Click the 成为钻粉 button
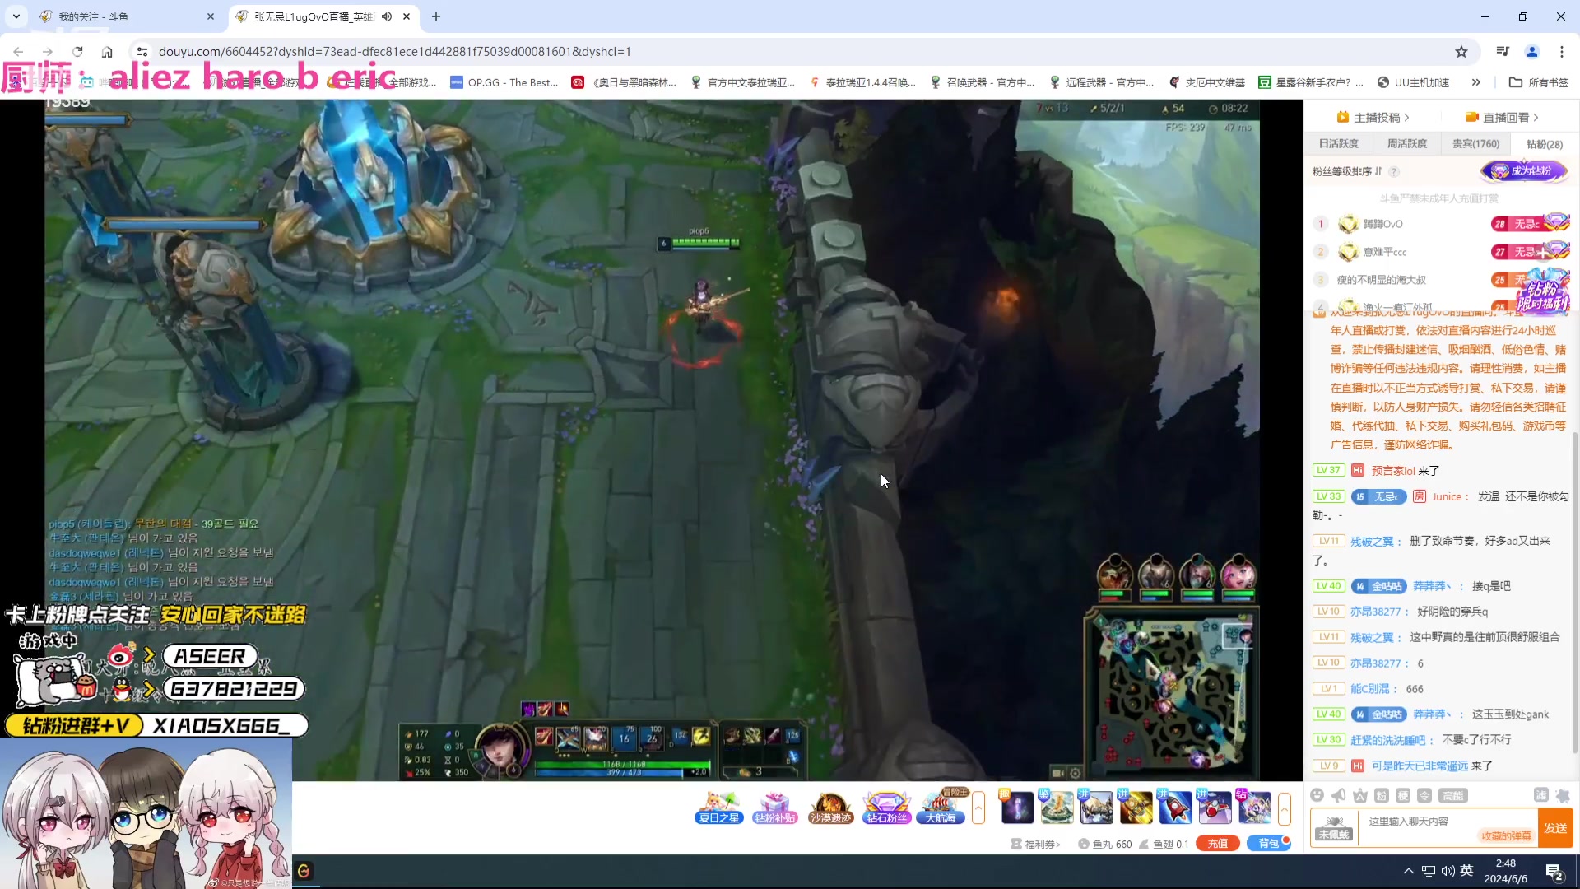Viewport: 1580px width, 889px height. coord(1524,171)
